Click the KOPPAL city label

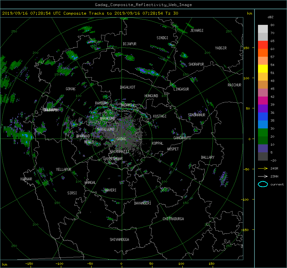pyautogui.click(x=158, y=143)
